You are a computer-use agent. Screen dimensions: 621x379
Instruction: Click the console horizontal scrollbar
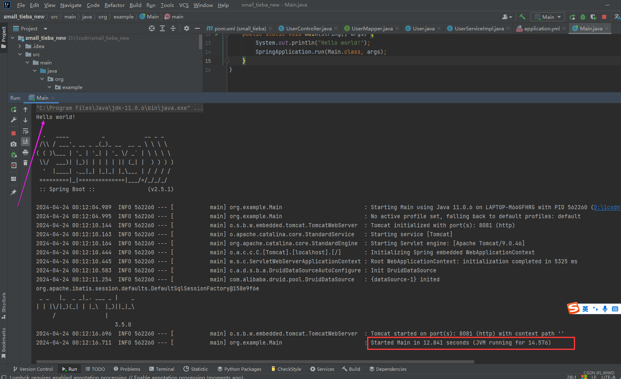(x=255, y=362)
